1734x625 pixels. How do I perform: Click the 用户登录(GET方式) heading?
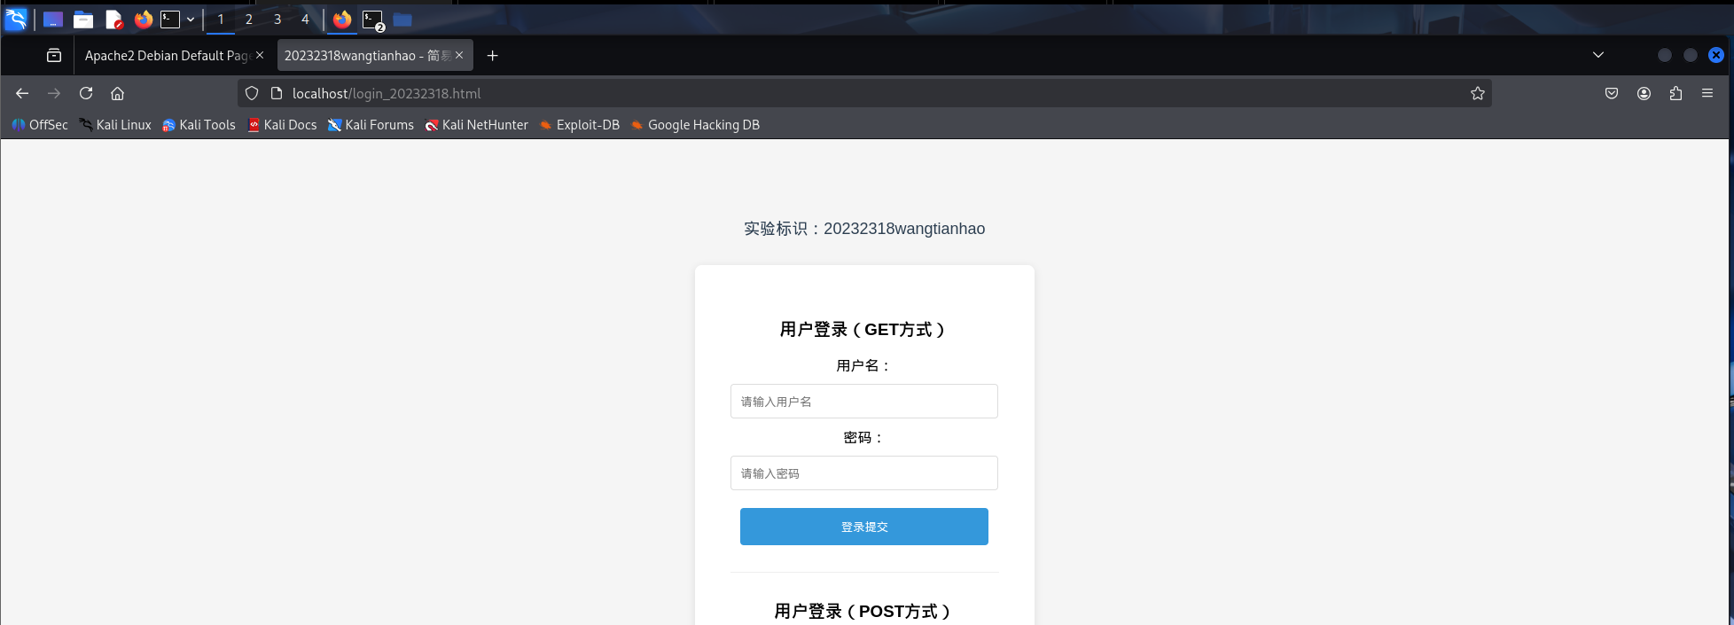pyautogui.click(x=864, y=330)
